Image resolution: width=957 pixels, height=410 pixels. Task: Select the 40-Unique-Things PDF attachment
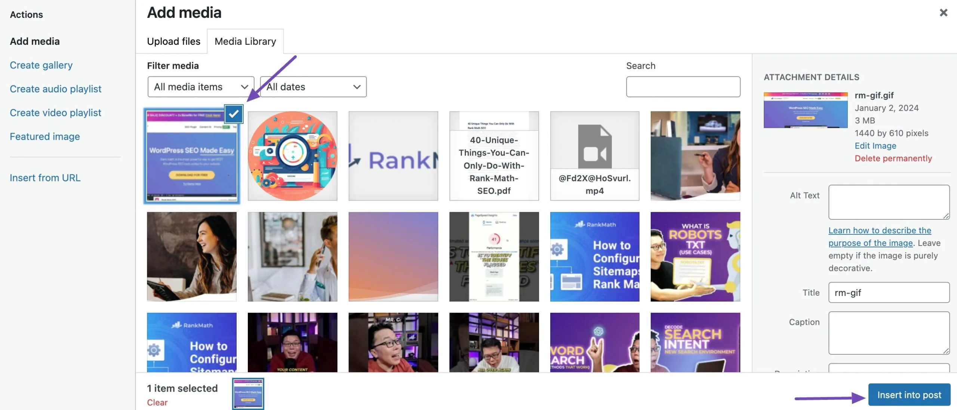(494, 156)
